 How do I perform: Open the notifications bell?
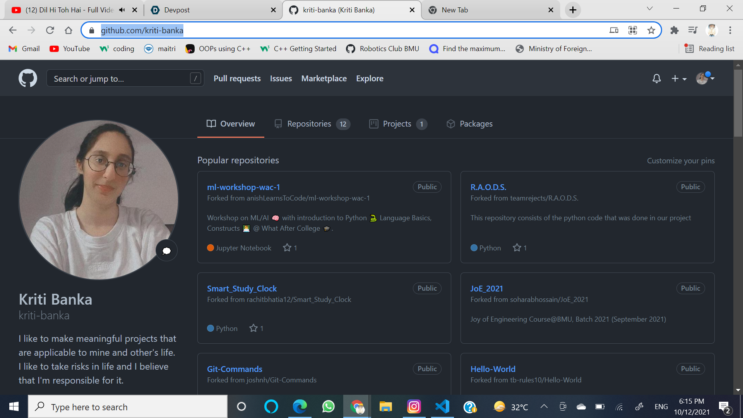656,79
